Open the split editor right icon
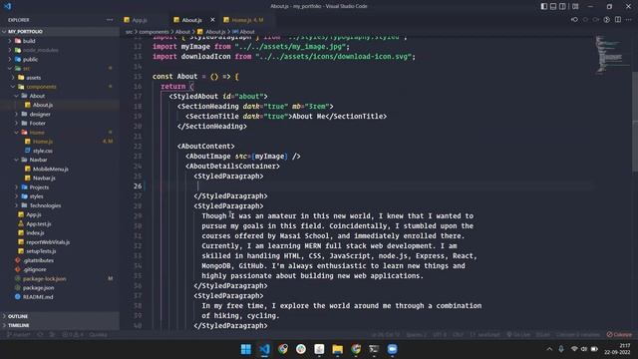This screenshot has width=638, height=359. pos(618,20)
